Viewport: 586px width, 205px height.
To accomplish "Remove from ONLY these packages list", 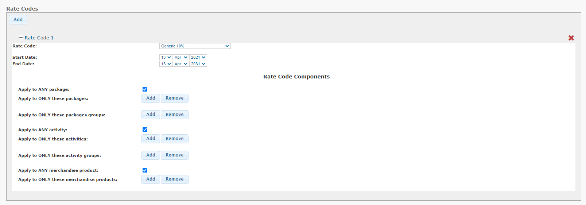I will [x=175, y=98].
